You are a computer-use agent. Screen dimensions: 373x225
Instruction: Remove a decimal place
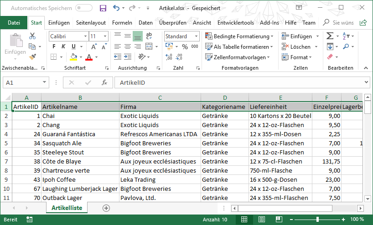tap(179, 57)
